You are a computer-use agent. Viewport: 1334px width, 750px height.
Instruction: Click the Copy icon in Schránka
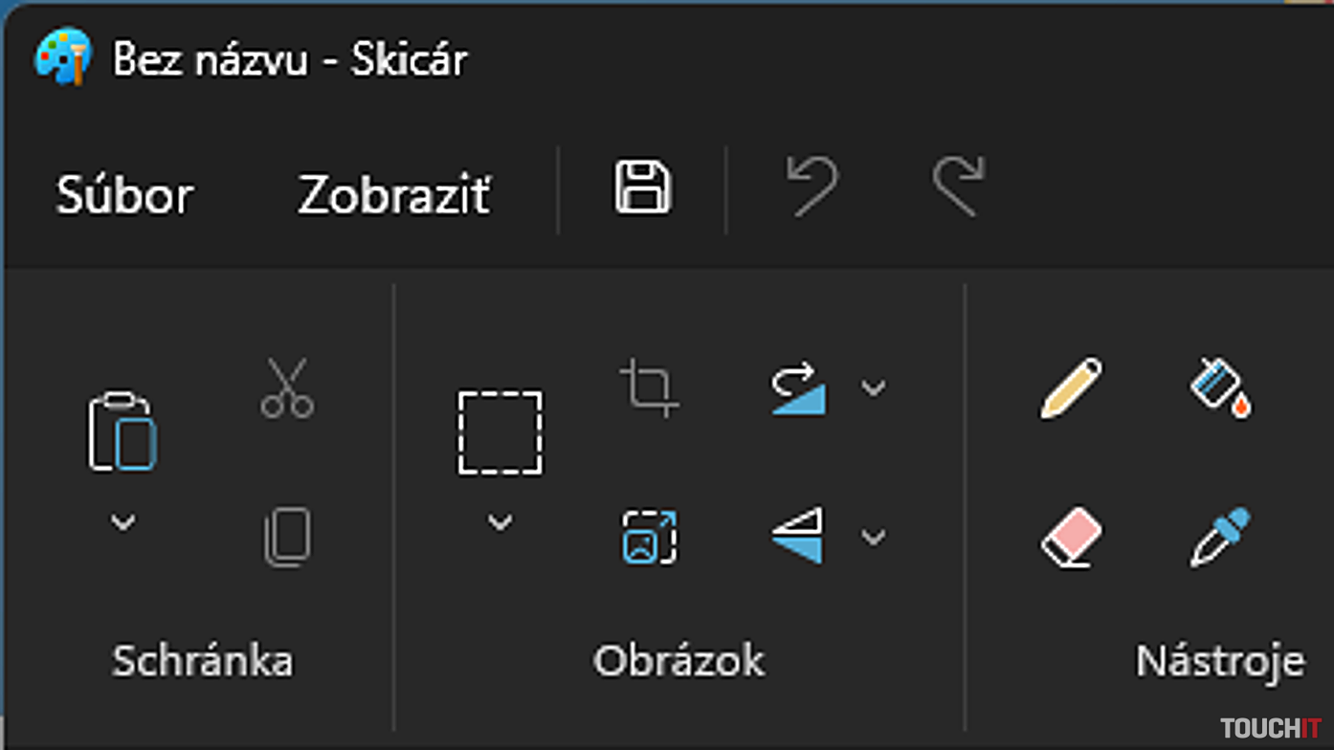click(287, 537)
